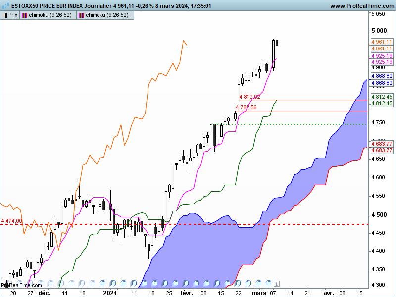Click the color icon of second chimoku label

81,15
